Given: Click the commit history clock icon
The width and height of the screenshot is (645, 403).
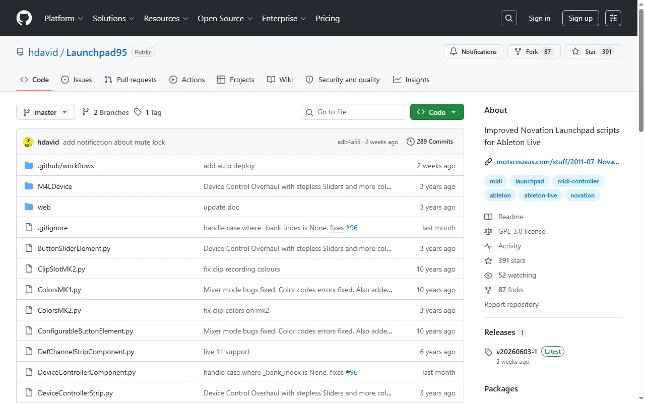Looking at the screenshot, I should click(x=411, y=142).
